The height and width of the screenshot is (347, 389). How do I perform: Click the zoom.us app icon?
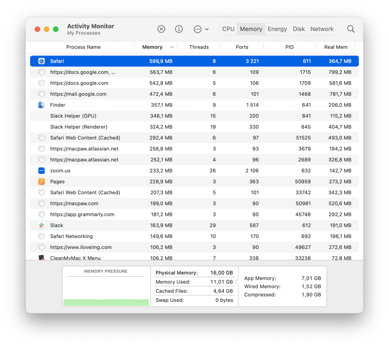42,171
